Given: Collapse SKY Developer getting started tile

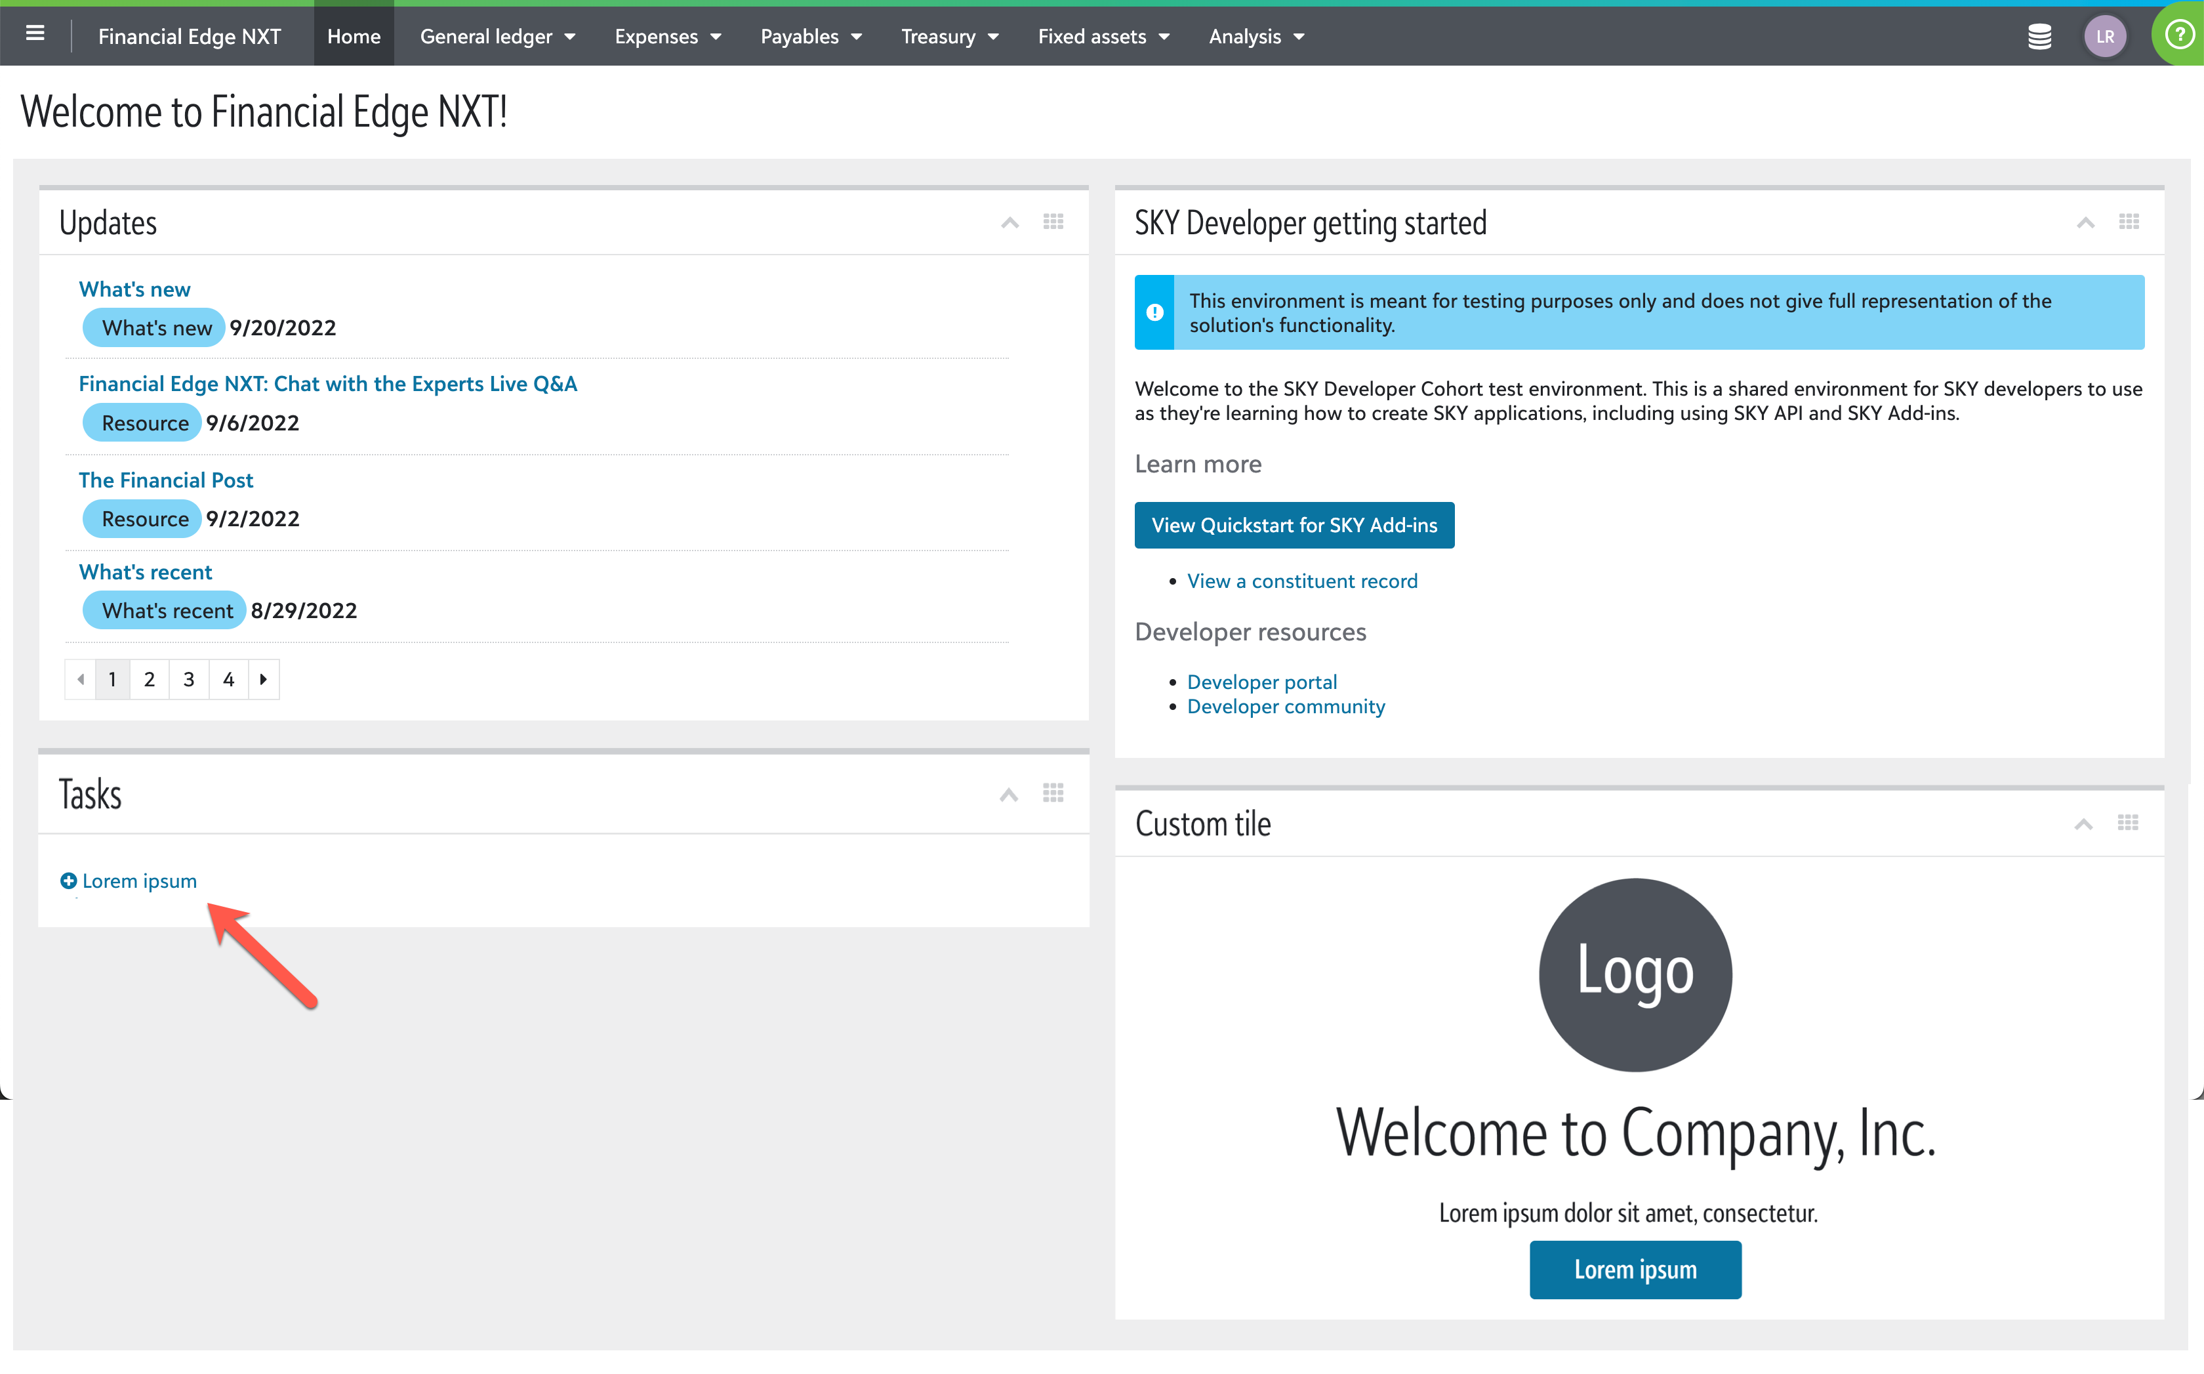Looking at the screenshot, I should [2085, 222].
